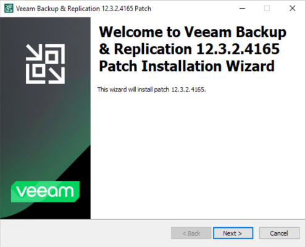
Task: Click the disabled < Back button
Action: coord(191,233)
